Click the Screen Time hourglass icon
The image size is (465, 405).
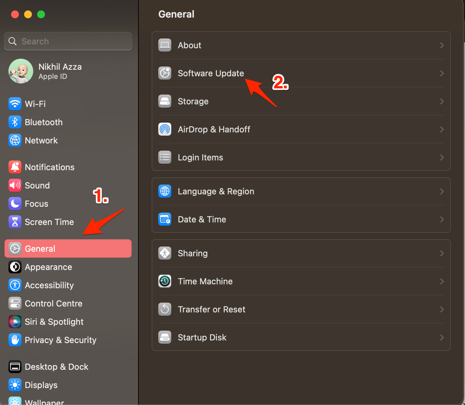pos(15,222)
